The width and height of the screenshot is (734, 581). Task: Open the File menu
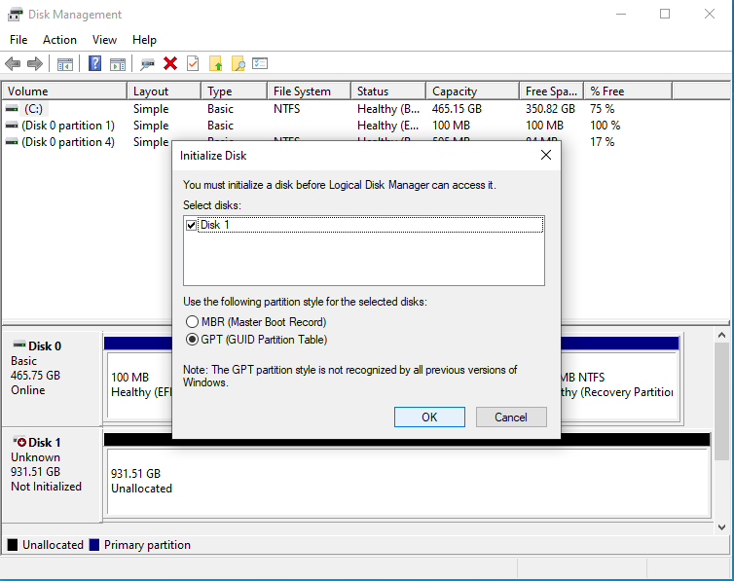18,40
